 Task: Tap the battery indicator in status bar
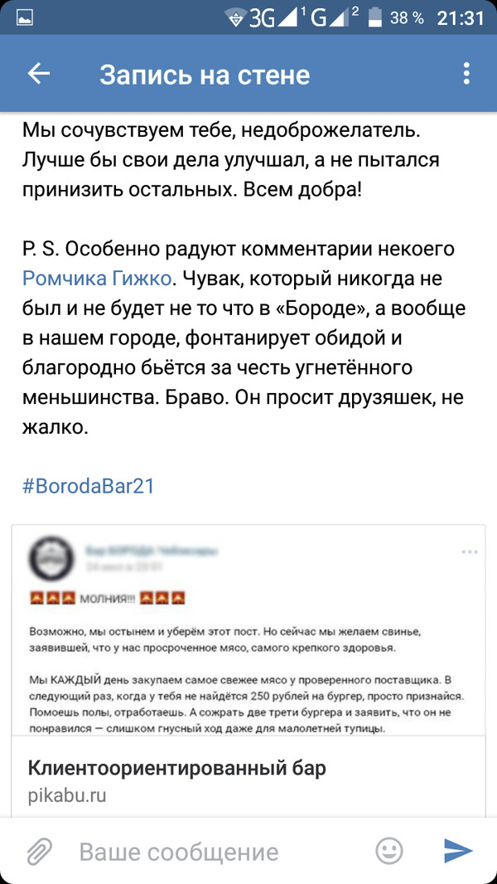(375, 17)
